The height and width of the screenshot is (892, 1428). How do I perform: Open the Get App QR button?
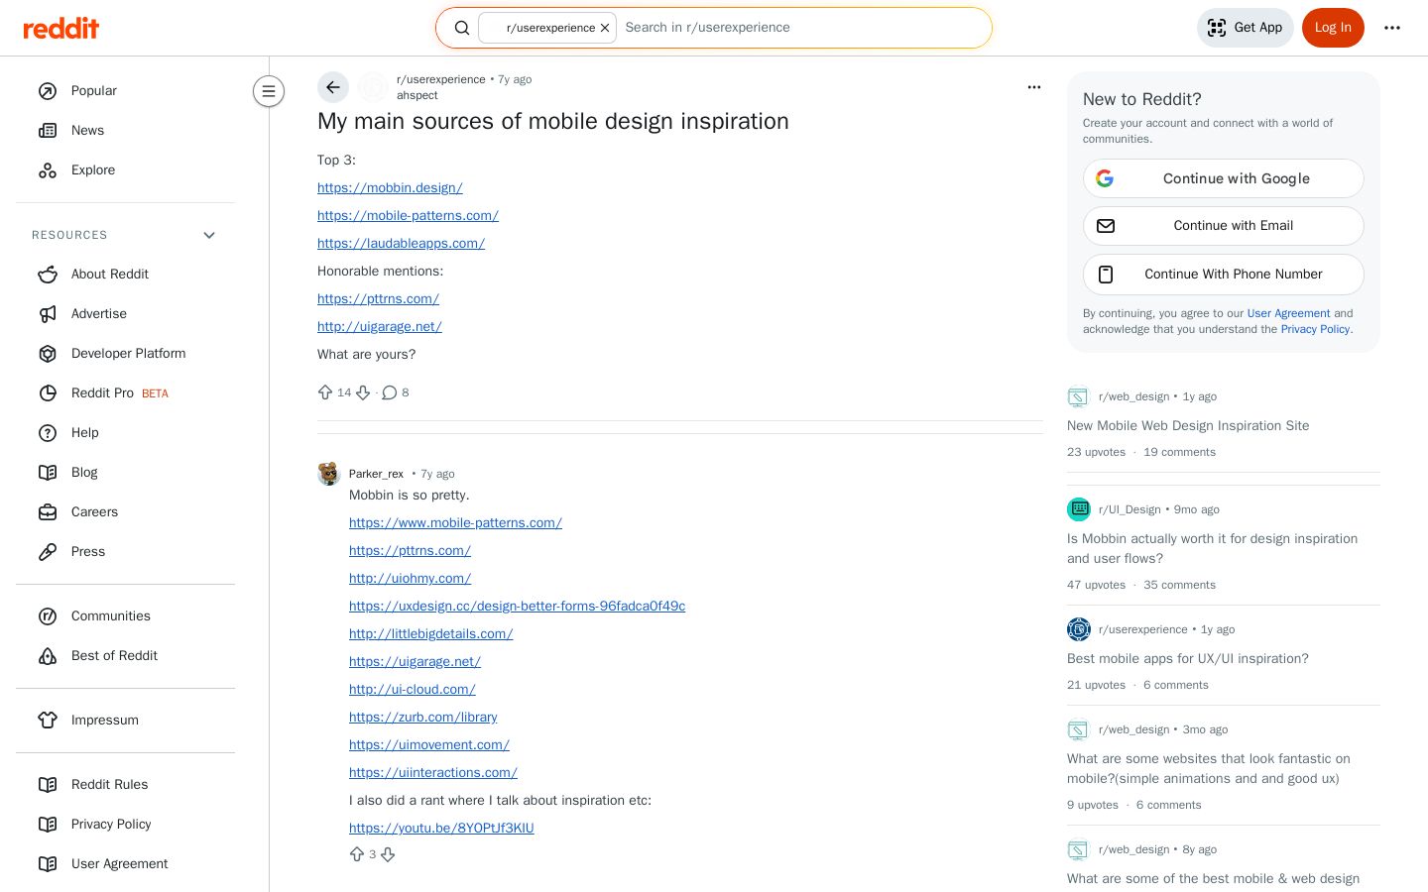click(x=1246, y=28)
